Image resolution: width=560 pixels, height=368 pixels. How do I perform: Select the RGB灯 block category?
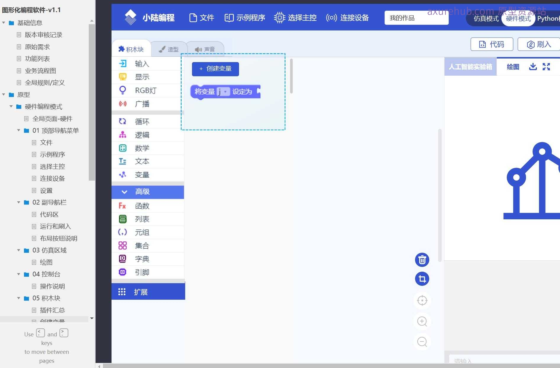coord(146,90)
